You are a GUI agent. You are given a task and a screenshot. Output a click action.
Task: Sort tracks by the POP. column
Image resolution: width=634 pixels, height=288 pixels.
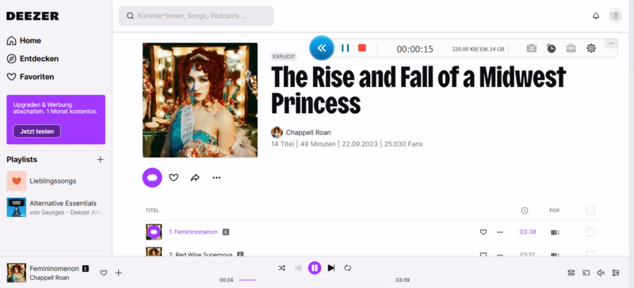[x=555, y=210]
